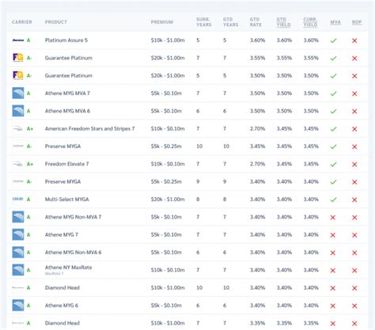Screen dimensions: 375x330
Task: Click the red ROP cross for Athene MYG 6
Action: pyautogui.click(x=354, y=305)
